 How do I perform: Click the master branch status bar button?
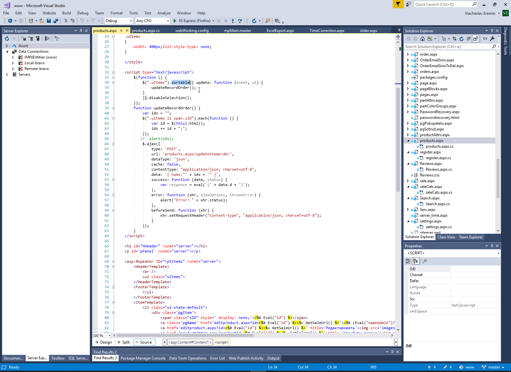(x=493, y=367)
